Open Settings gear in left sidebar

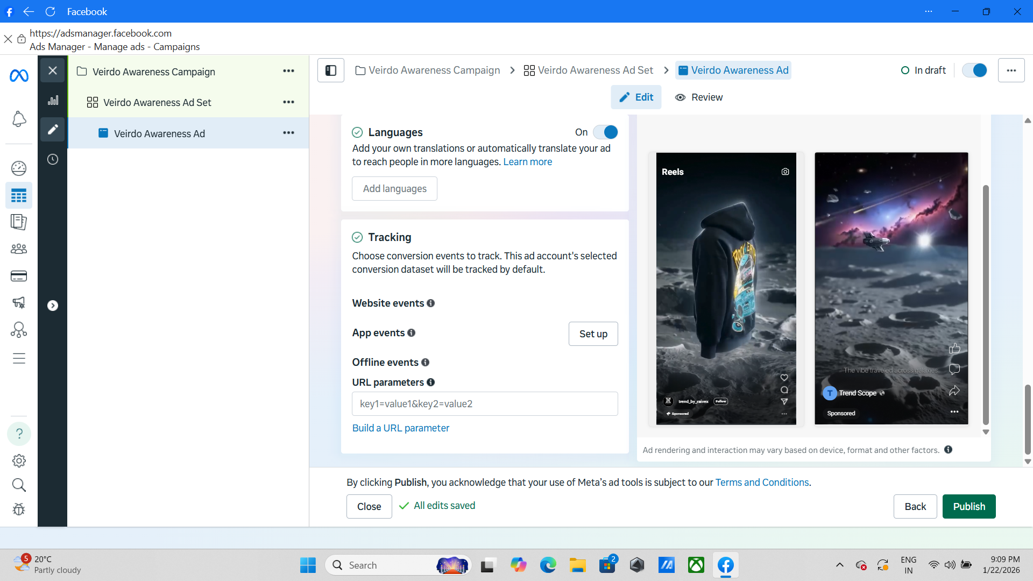point(19,460)
